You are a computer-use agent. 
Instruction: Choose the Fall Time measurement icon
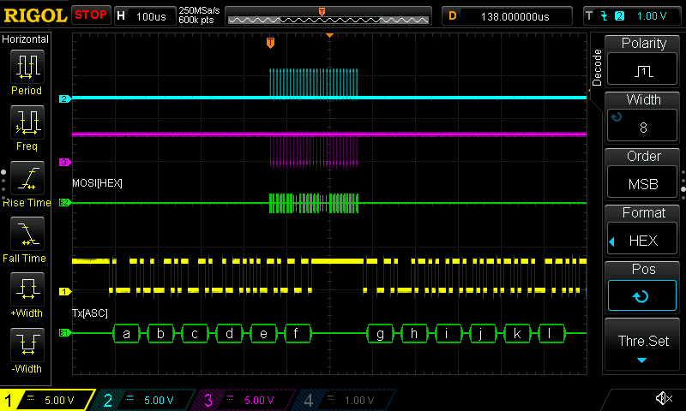click(26, 233)
